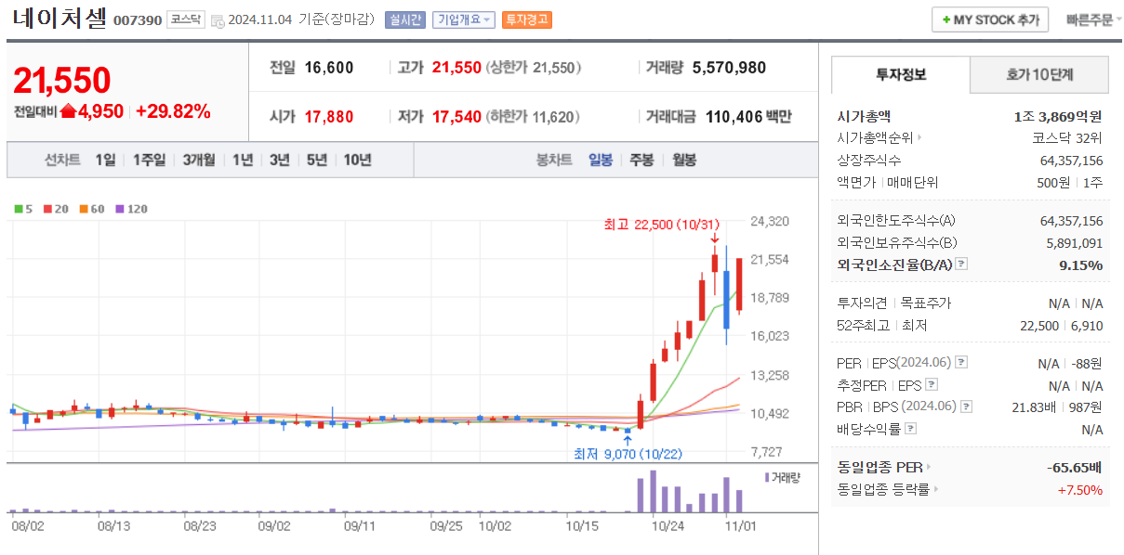Select the 5년 line chart period
1124x555 pixels.
(x=317, y=160)
